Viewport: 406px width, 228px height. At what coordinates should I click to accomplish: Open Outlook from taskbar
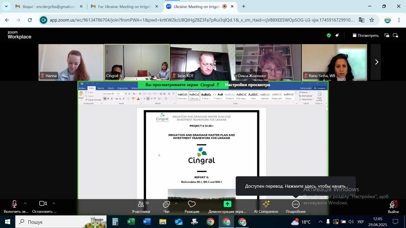tap(179, 222)
